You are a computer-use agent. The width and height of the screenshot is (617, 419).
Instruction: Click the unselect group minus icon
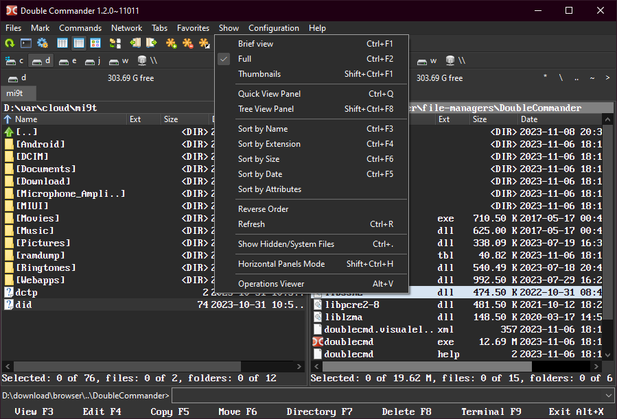pos(188,43)
